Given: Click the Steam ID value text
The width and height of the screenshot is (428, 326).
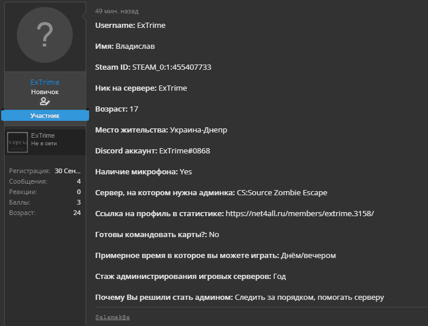Looking at the screenshot, I should pos(172,67).
